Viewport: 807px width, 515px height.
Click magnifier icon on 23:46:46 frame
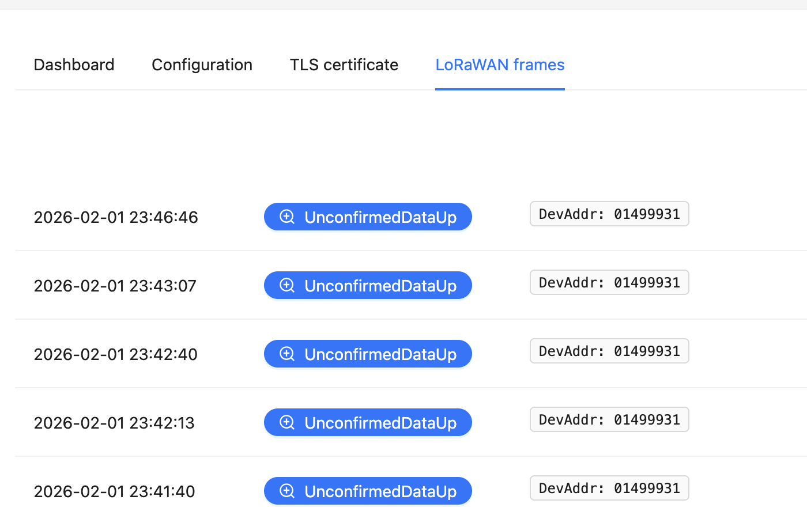tap(287, 217)
